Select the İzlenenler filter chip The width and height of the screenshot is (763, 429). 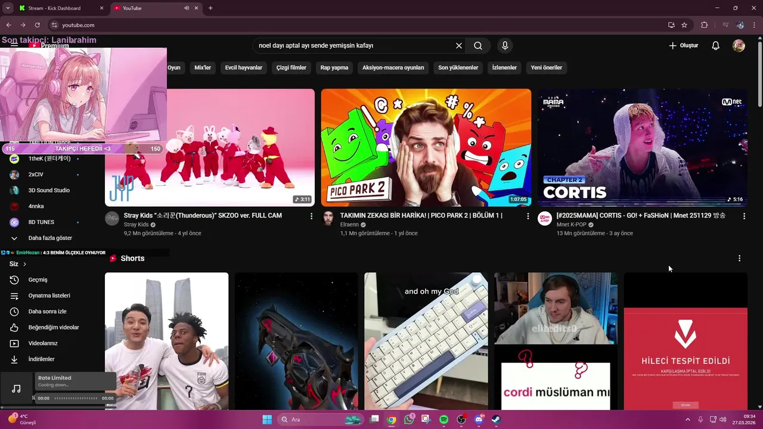504,67
